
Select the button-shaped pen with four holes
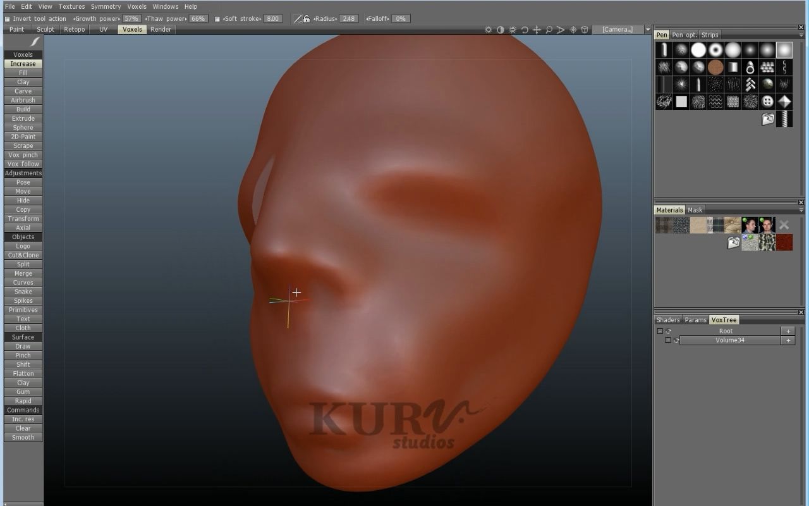point(767,101)
